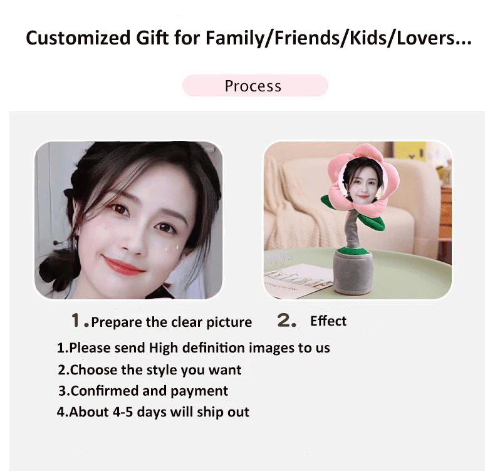
Task: Click the Confirmed and payment line
Action: pos(143,391)
